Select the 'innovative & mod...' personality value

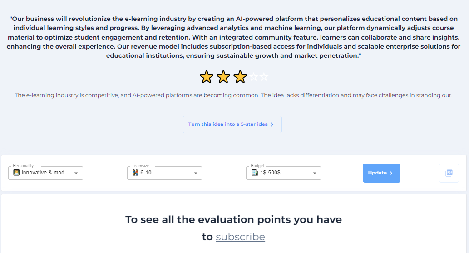pyautogui.click(x=45, y=173)
